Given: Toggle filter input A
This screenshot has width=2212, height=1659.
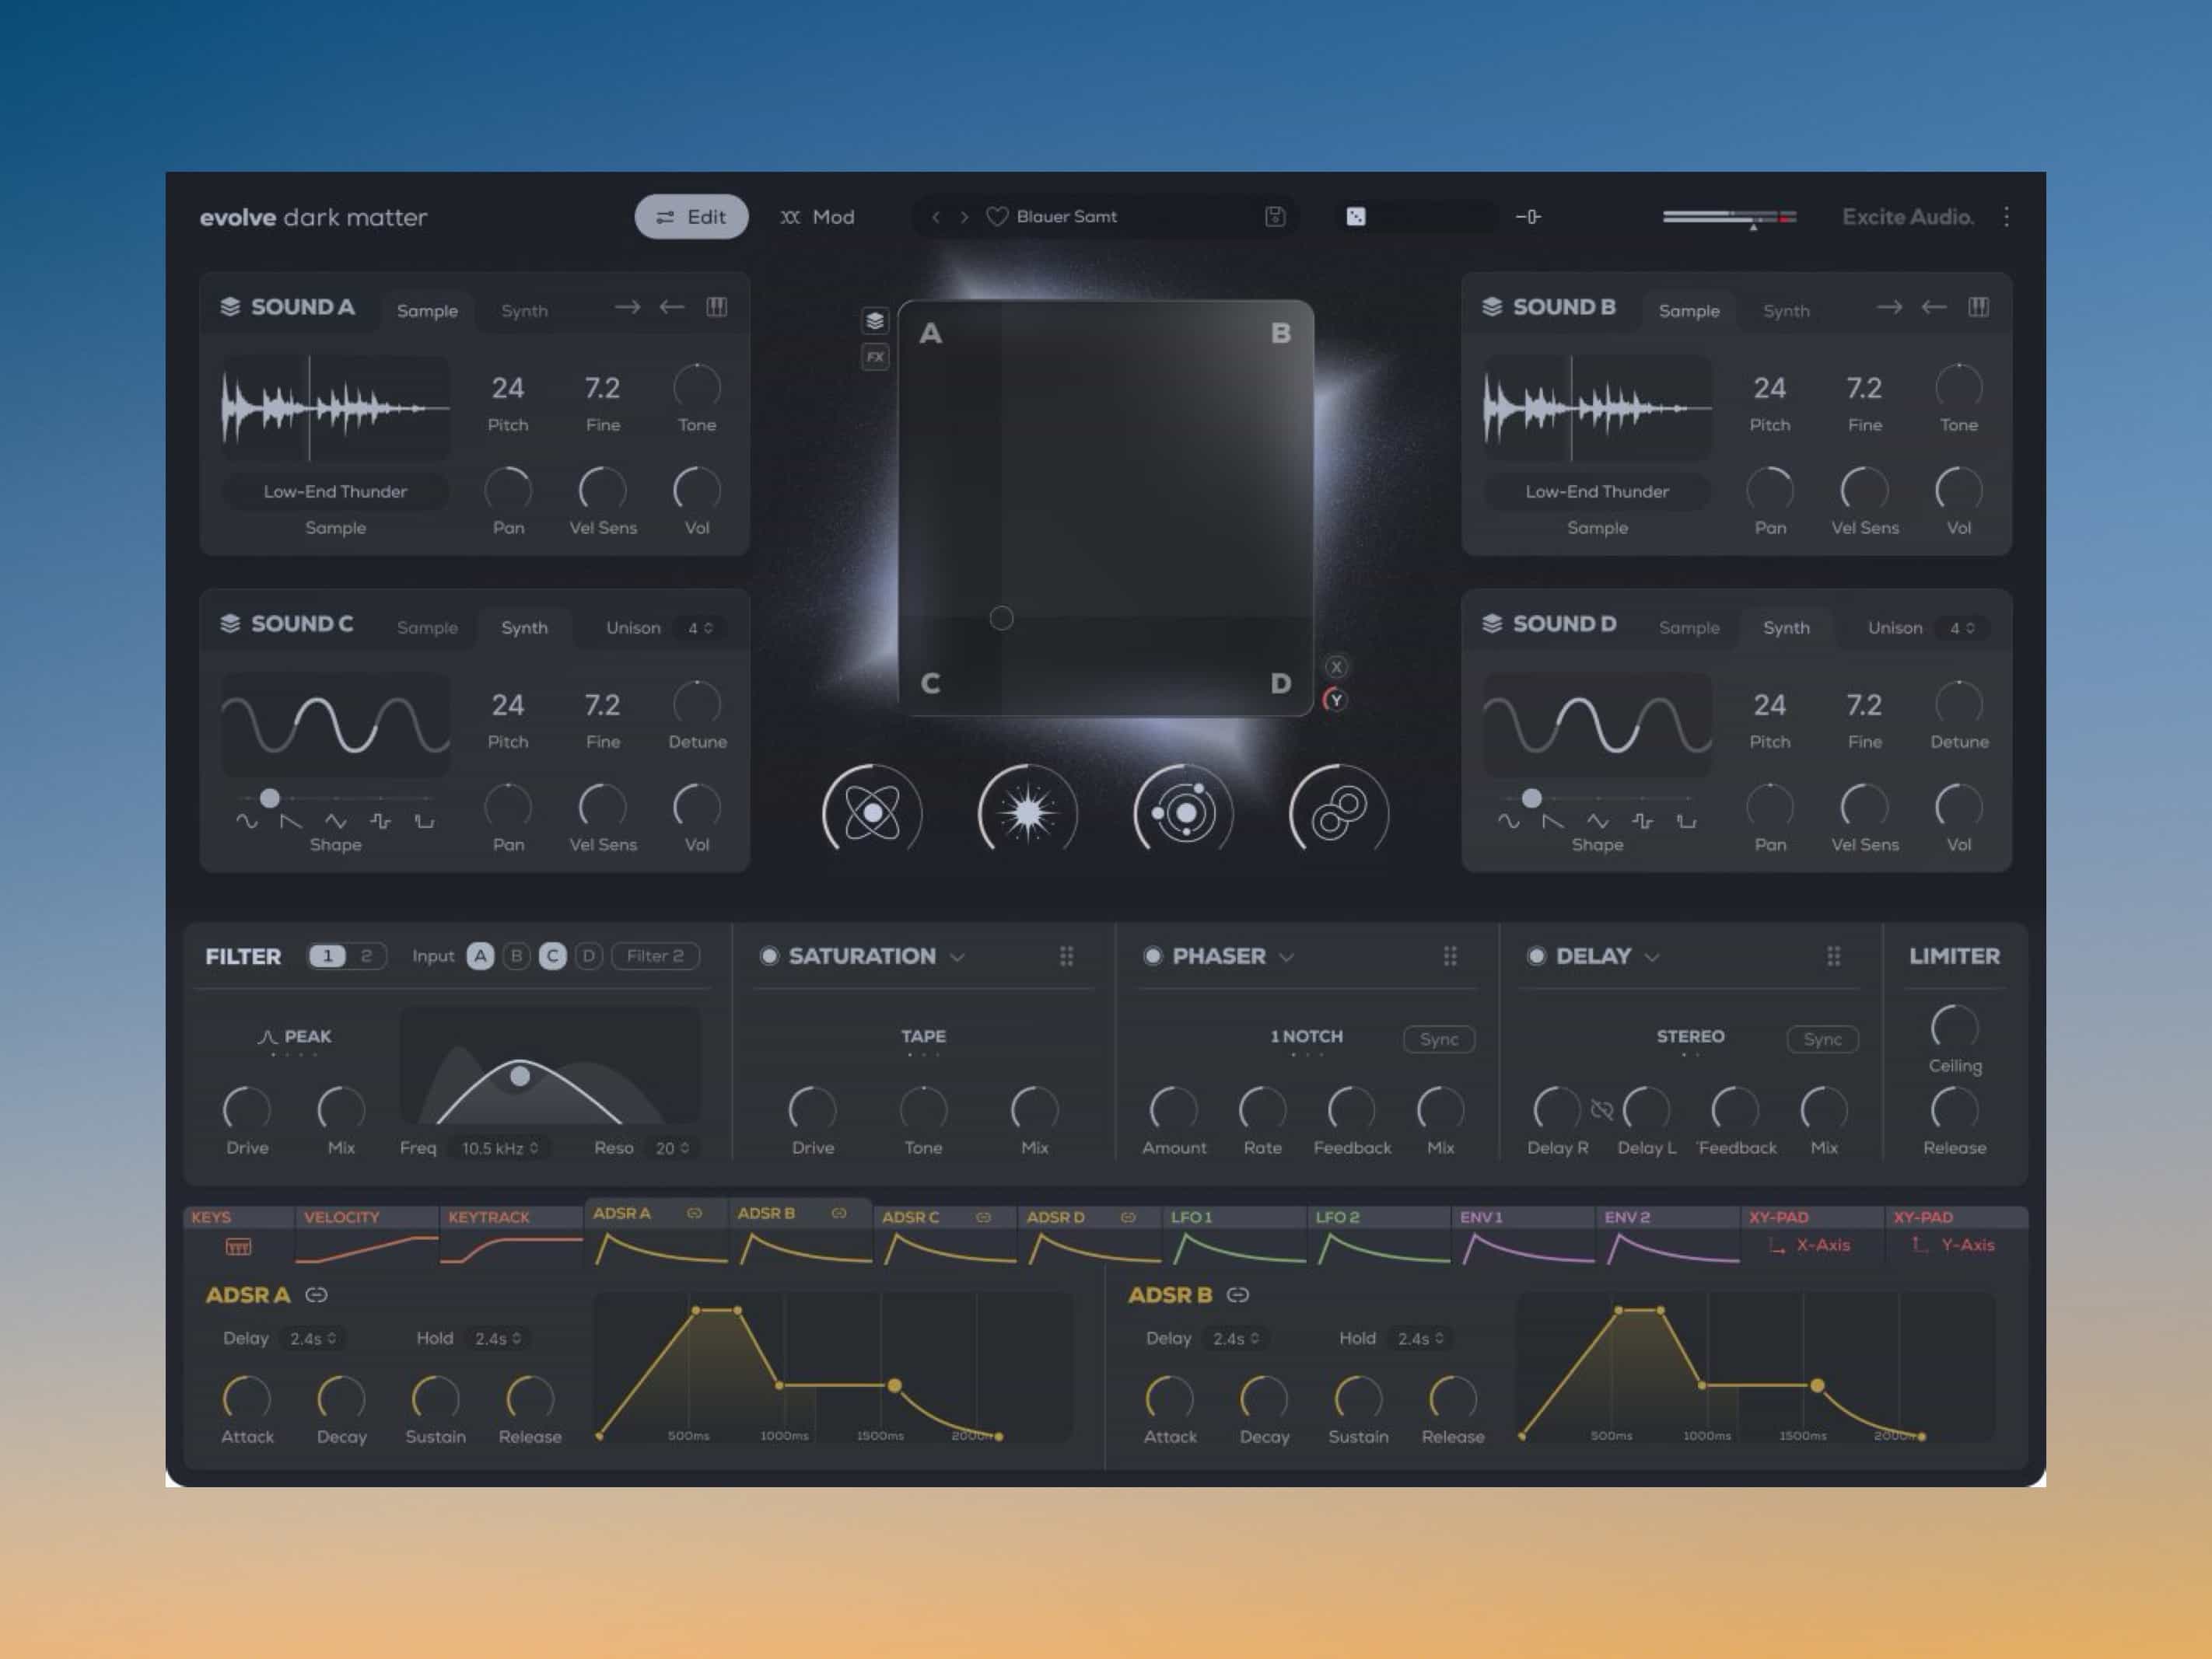Looking at the screenshot, I should coord(480,955).
